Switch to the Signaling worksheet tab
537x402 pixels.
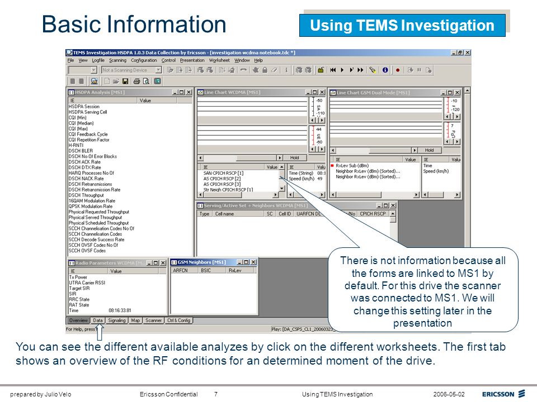tap(117, 320)
